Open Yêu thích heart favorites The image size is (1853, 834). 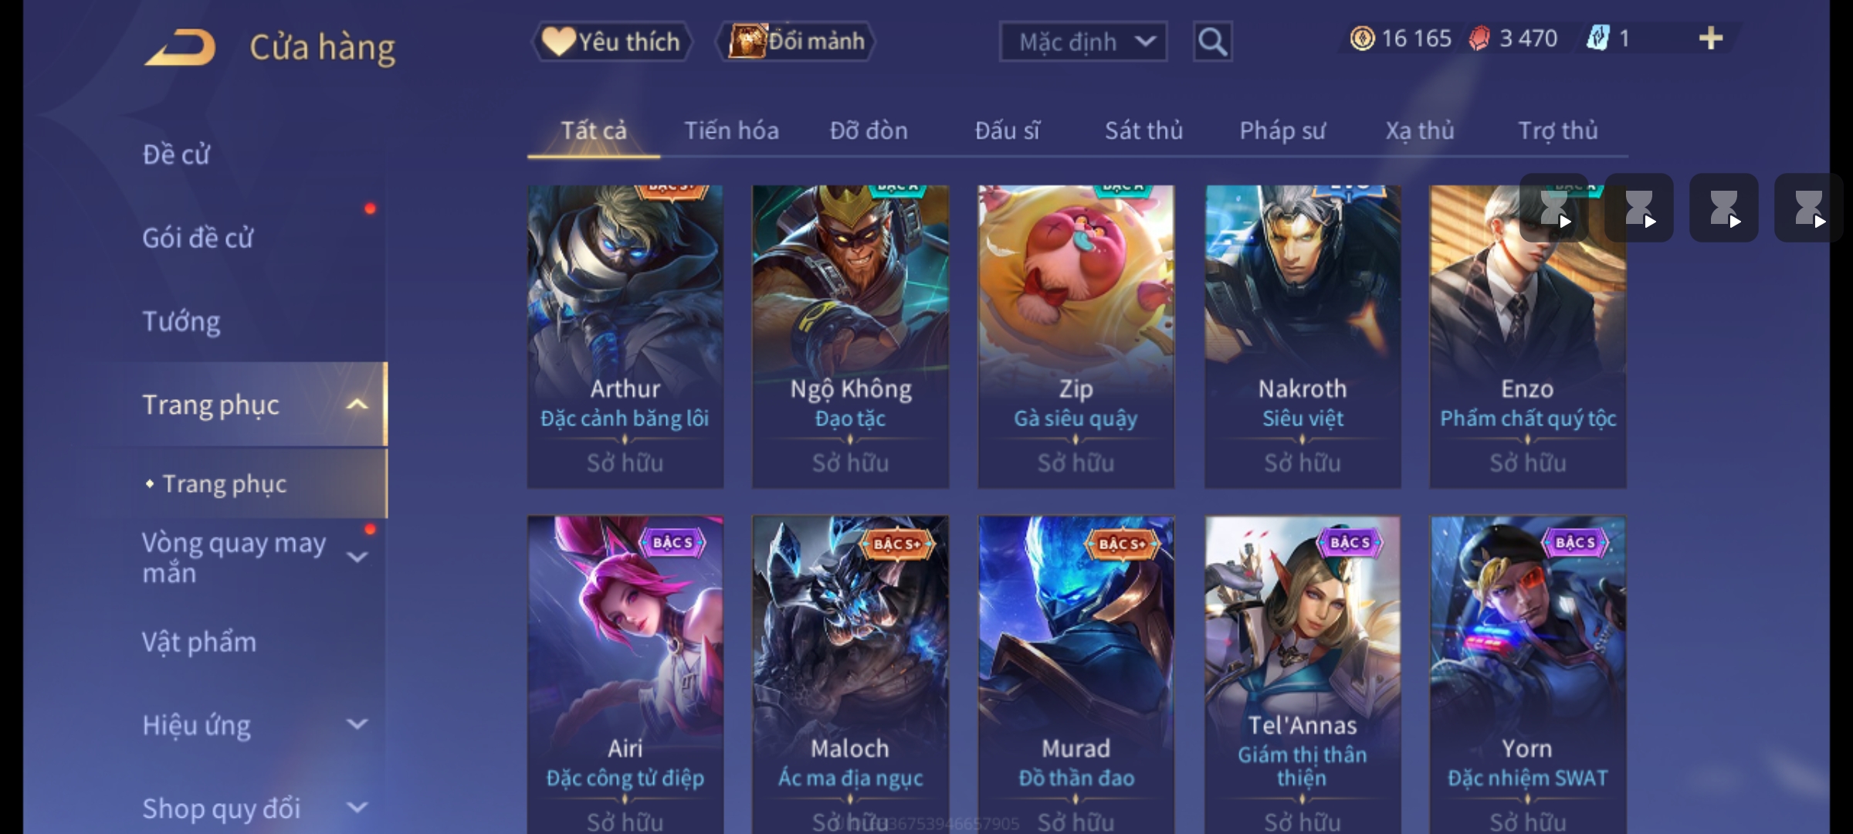click(611, 42)
